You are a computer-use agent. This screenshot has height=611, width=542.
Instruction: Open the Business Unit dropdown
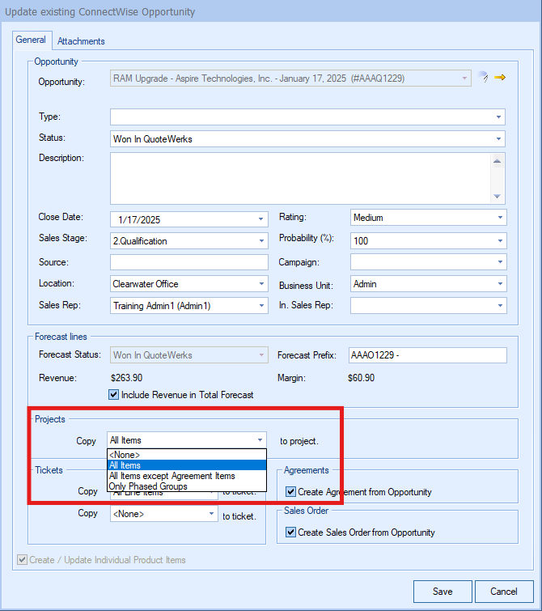[500, 285]
